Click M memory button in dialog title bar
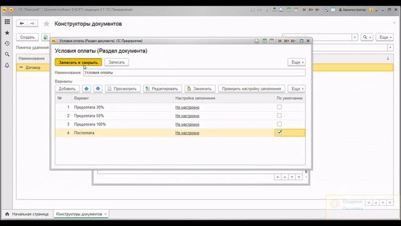This screenshot has width=401, height=226. pyautogui.click(x=280, y=41)
